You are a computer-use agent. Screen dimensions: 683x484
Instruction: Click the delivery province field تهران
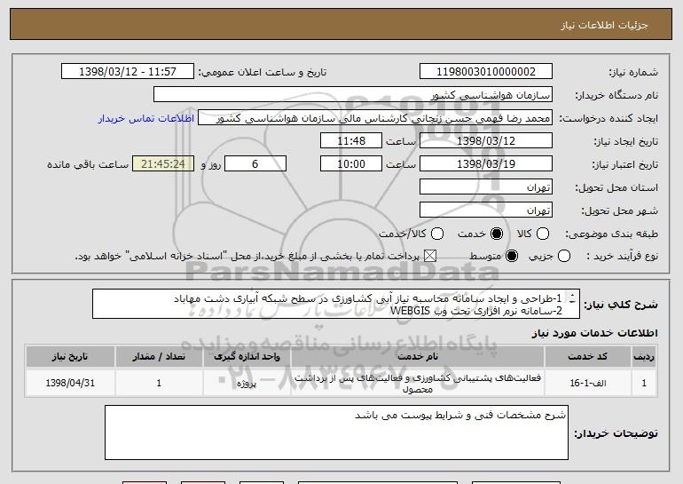coord(486,187)
